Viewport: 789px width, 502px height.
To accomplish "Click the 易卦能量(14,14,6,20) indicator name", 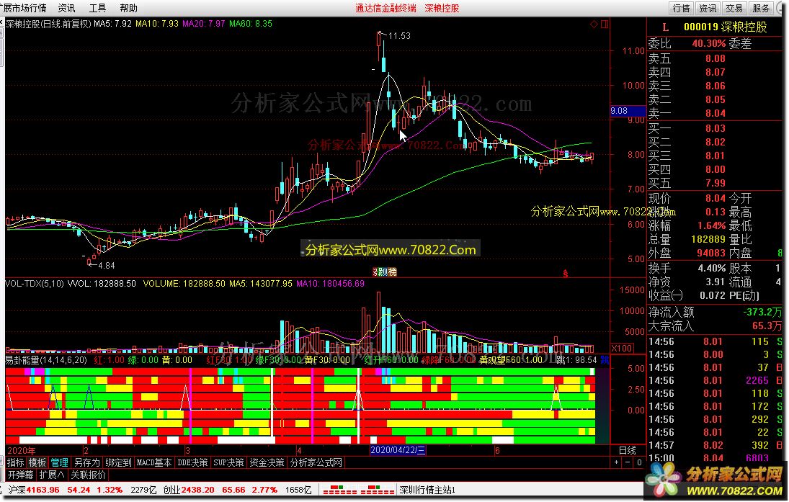I will pos(46,360).
